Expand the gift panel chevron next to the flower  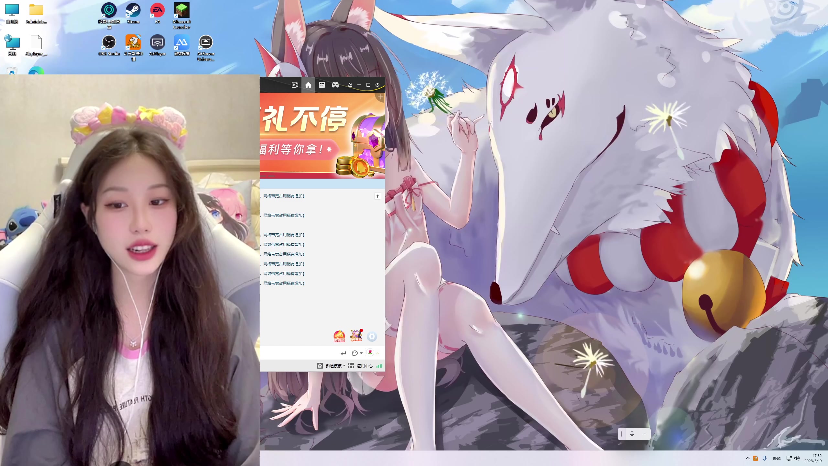(378, 353)
